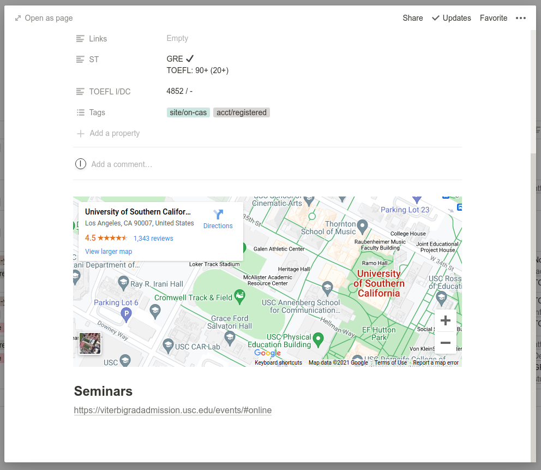541x470 pixels.
Task: Click the Parking Lot 23 label
Action: (405, 210)
